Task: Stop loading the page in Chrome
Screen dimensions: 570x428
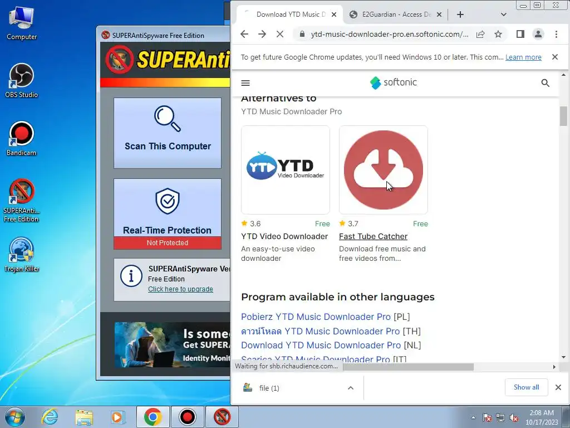Action: (x=280, y=34)
